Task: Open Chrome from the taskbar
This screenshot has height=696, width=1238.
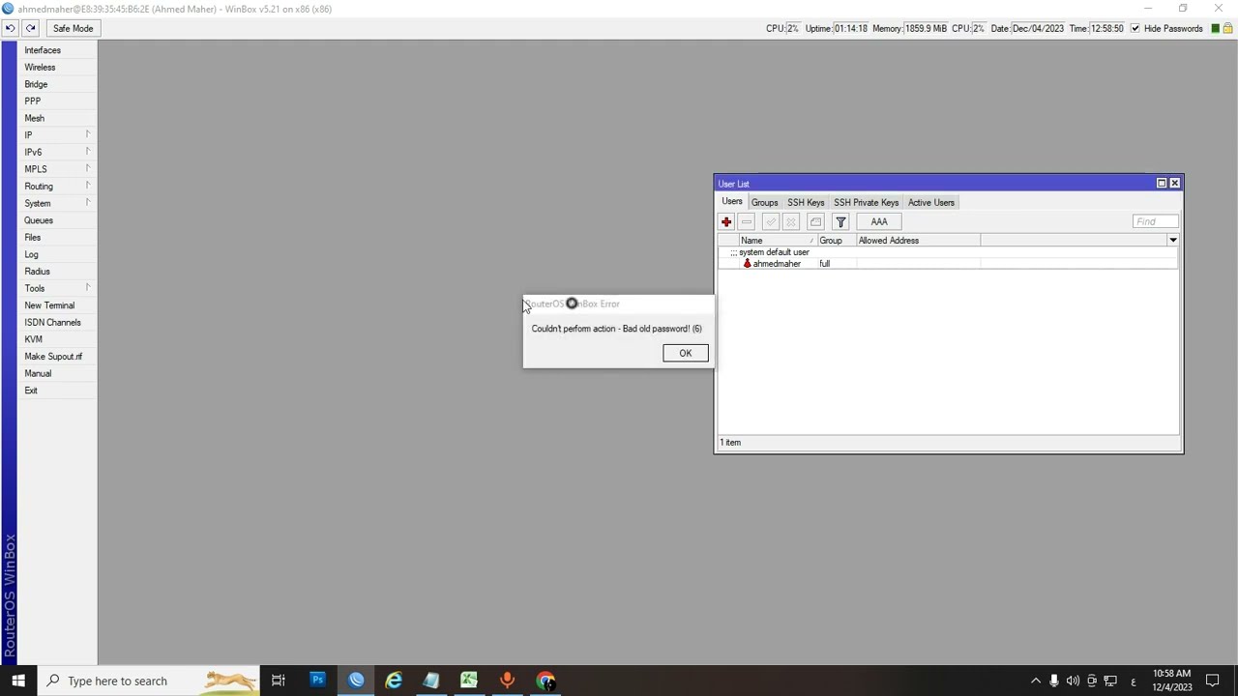Action: [x=545, y=681]
